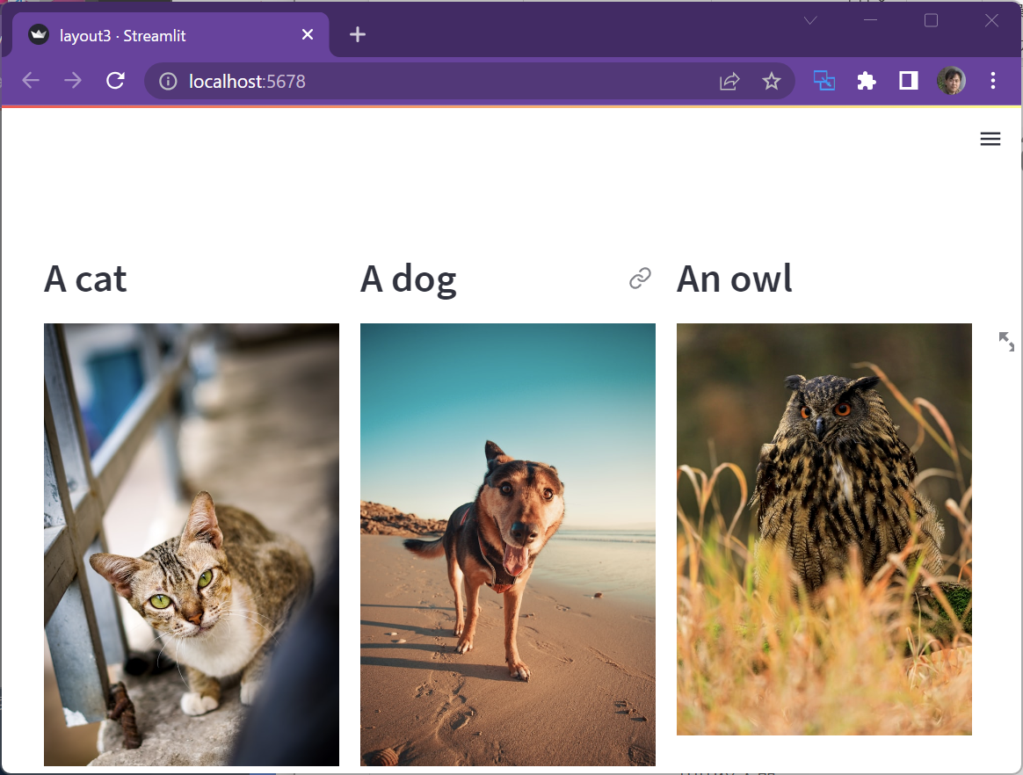This screenshot has height=775, width=1023.
Task: Open the tab search chevron dropdown
Action: point(810,20)
